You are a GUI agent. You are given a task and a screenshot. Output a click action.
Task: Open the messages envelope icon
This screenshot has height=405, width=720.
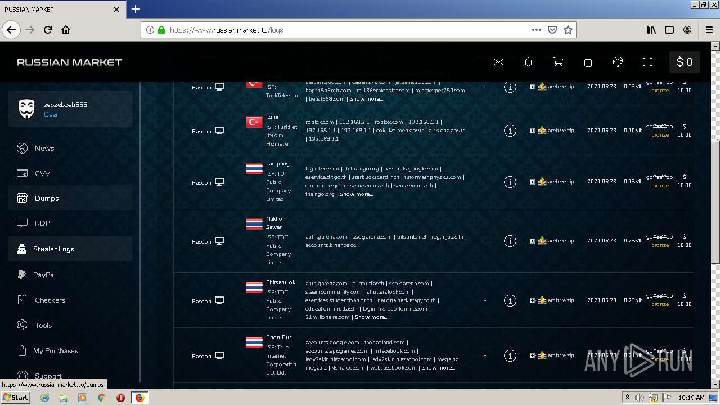[x=498, y=62]
